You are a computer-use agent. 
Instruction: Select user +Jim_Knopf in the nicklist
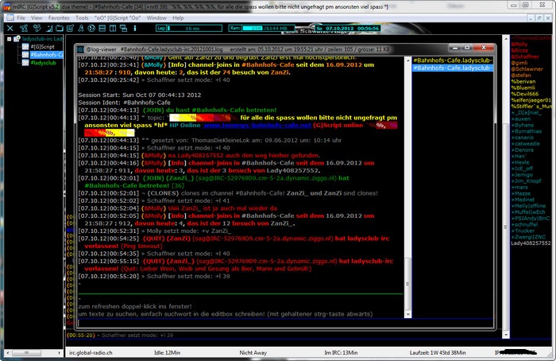tap(526, 181)
